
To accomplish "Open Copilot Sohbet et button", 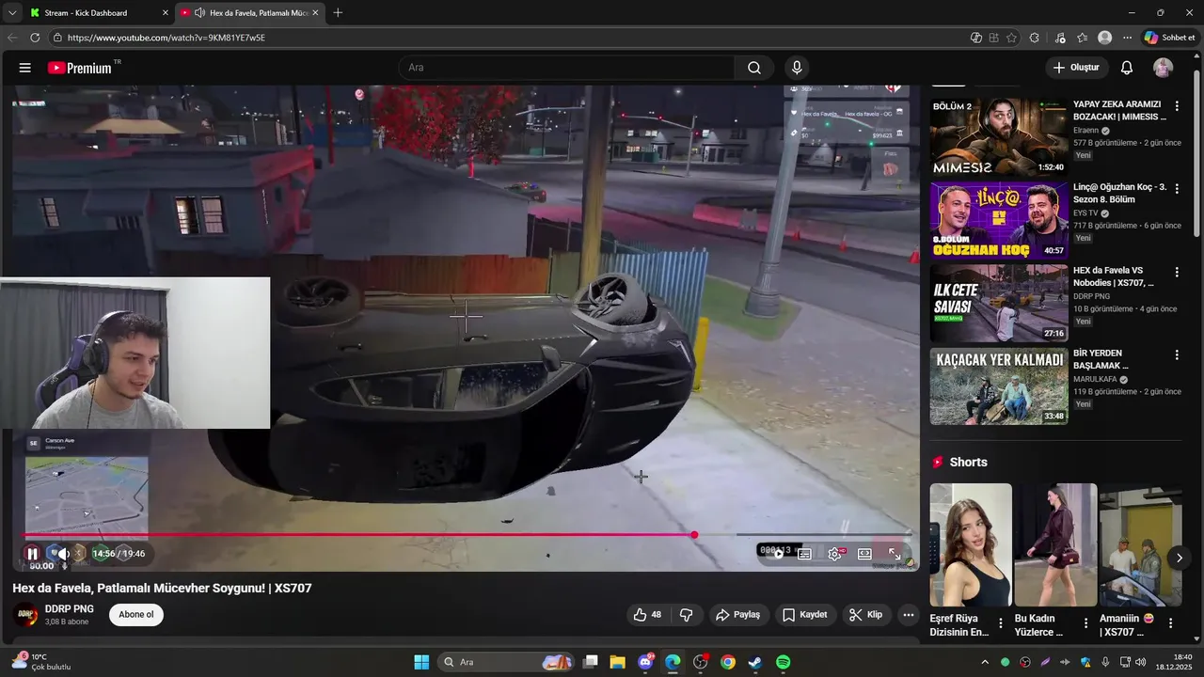I will pyautogui.click(x=1169, y=38).
